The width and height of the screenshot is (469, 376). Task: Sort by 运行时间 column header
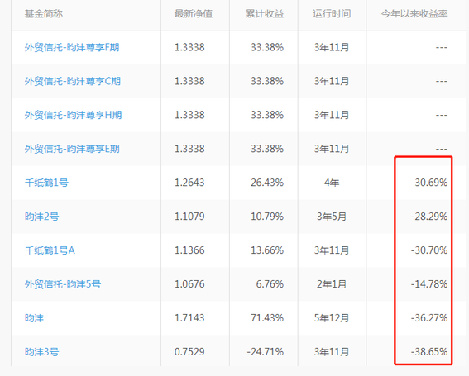pos(332,14)
